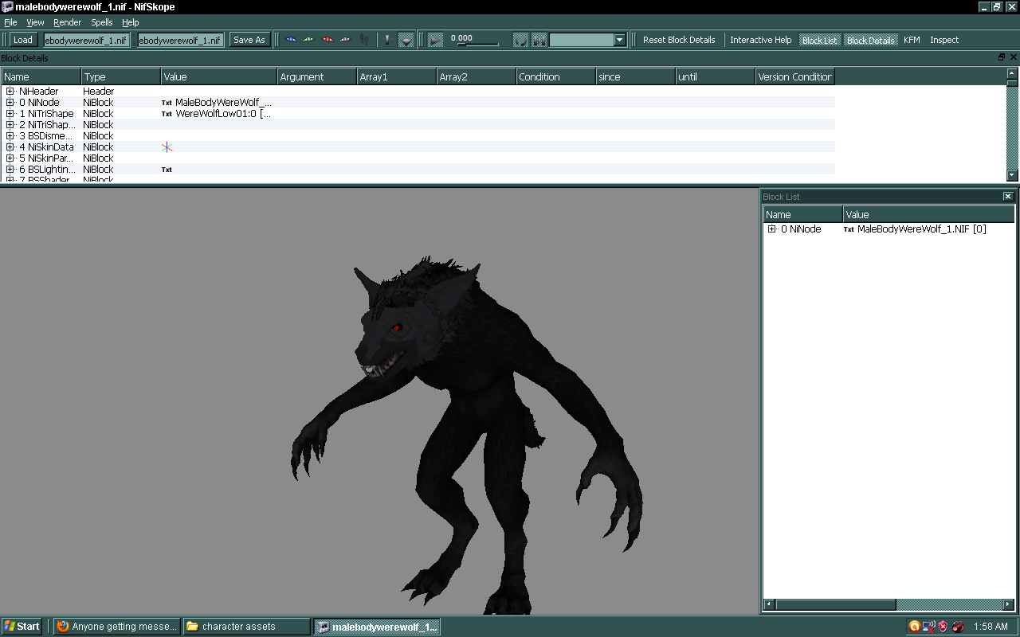Click the animation loop icon
This screenshot has height=637, width=1020.
click(520, 40)
